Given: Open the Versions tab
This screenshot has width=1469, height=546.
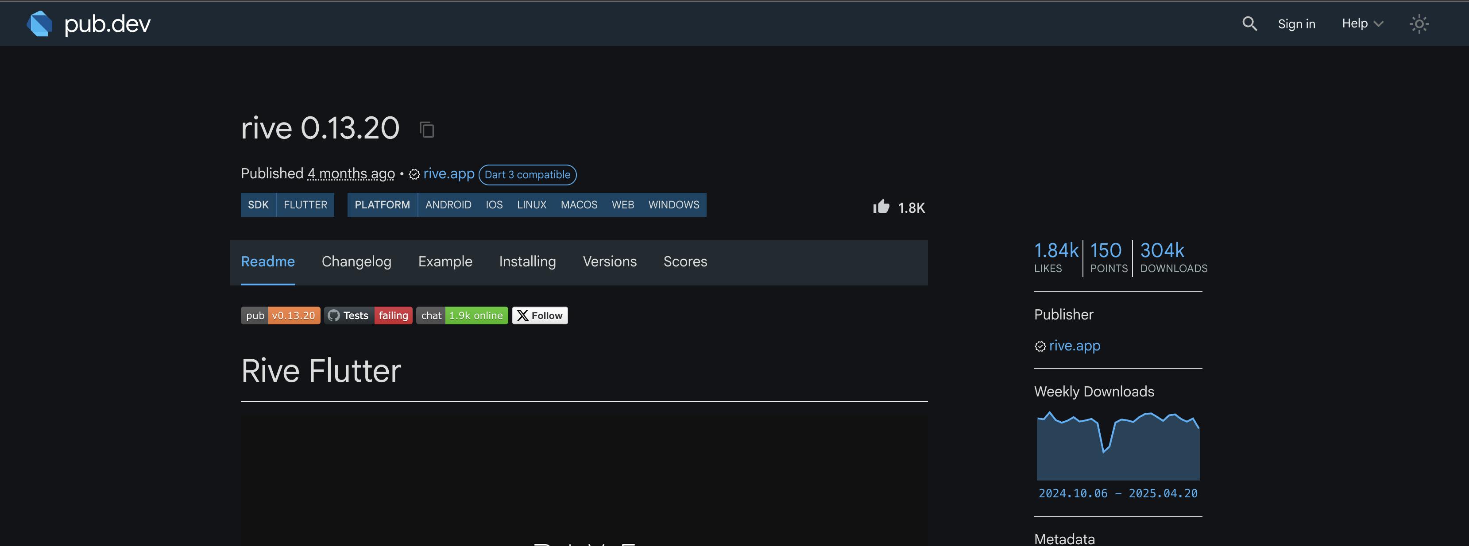Looking at the screenshot, I should tap(609, 261).
